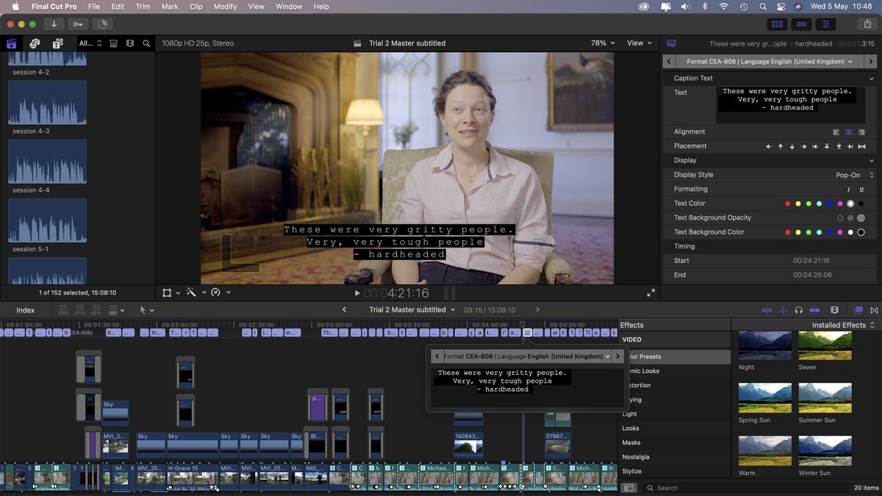Open the Window menu
Screen dimensions: 882x496
[x=288, y=7]
